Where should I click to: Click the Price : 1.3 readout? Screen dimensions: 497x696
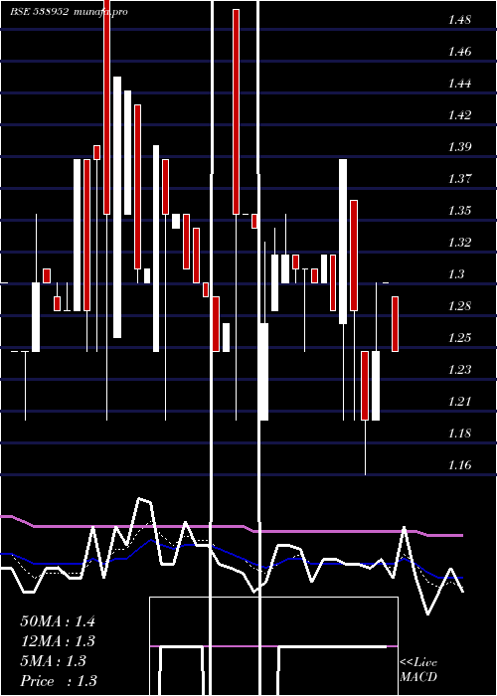click(59, 681)
